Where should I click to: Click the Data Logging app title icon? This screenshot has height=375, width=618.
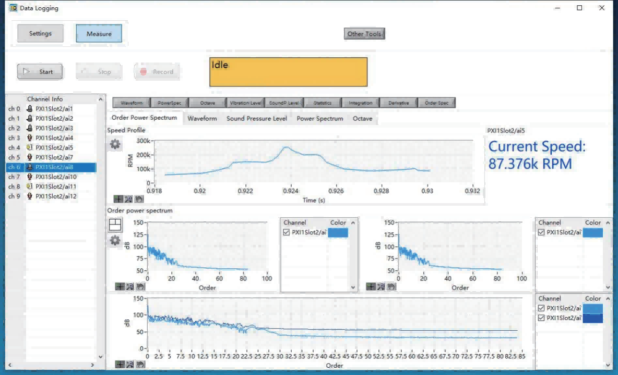pyautogui.click(x=14, y=8)
